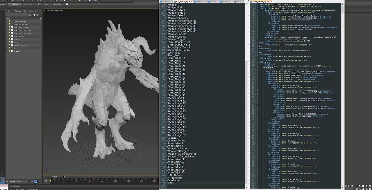Hide DeathclawCrippleCaps:1 using its bulb
Image resolution: width=372 pixels, height=190 pixels.
pos(9,33)
